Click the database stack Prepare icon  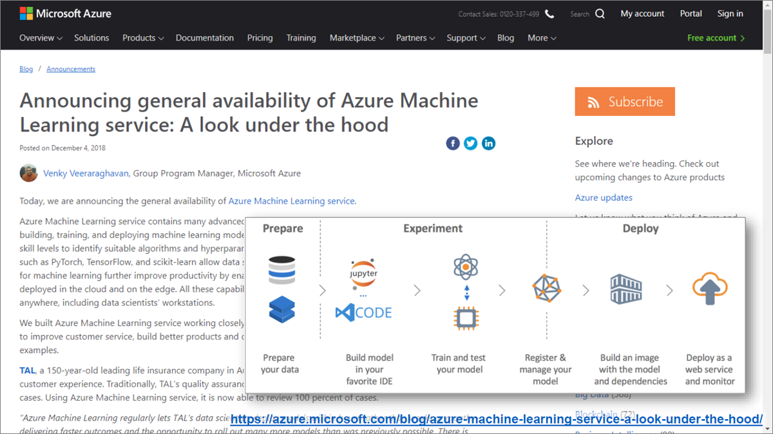click(282, 270)
